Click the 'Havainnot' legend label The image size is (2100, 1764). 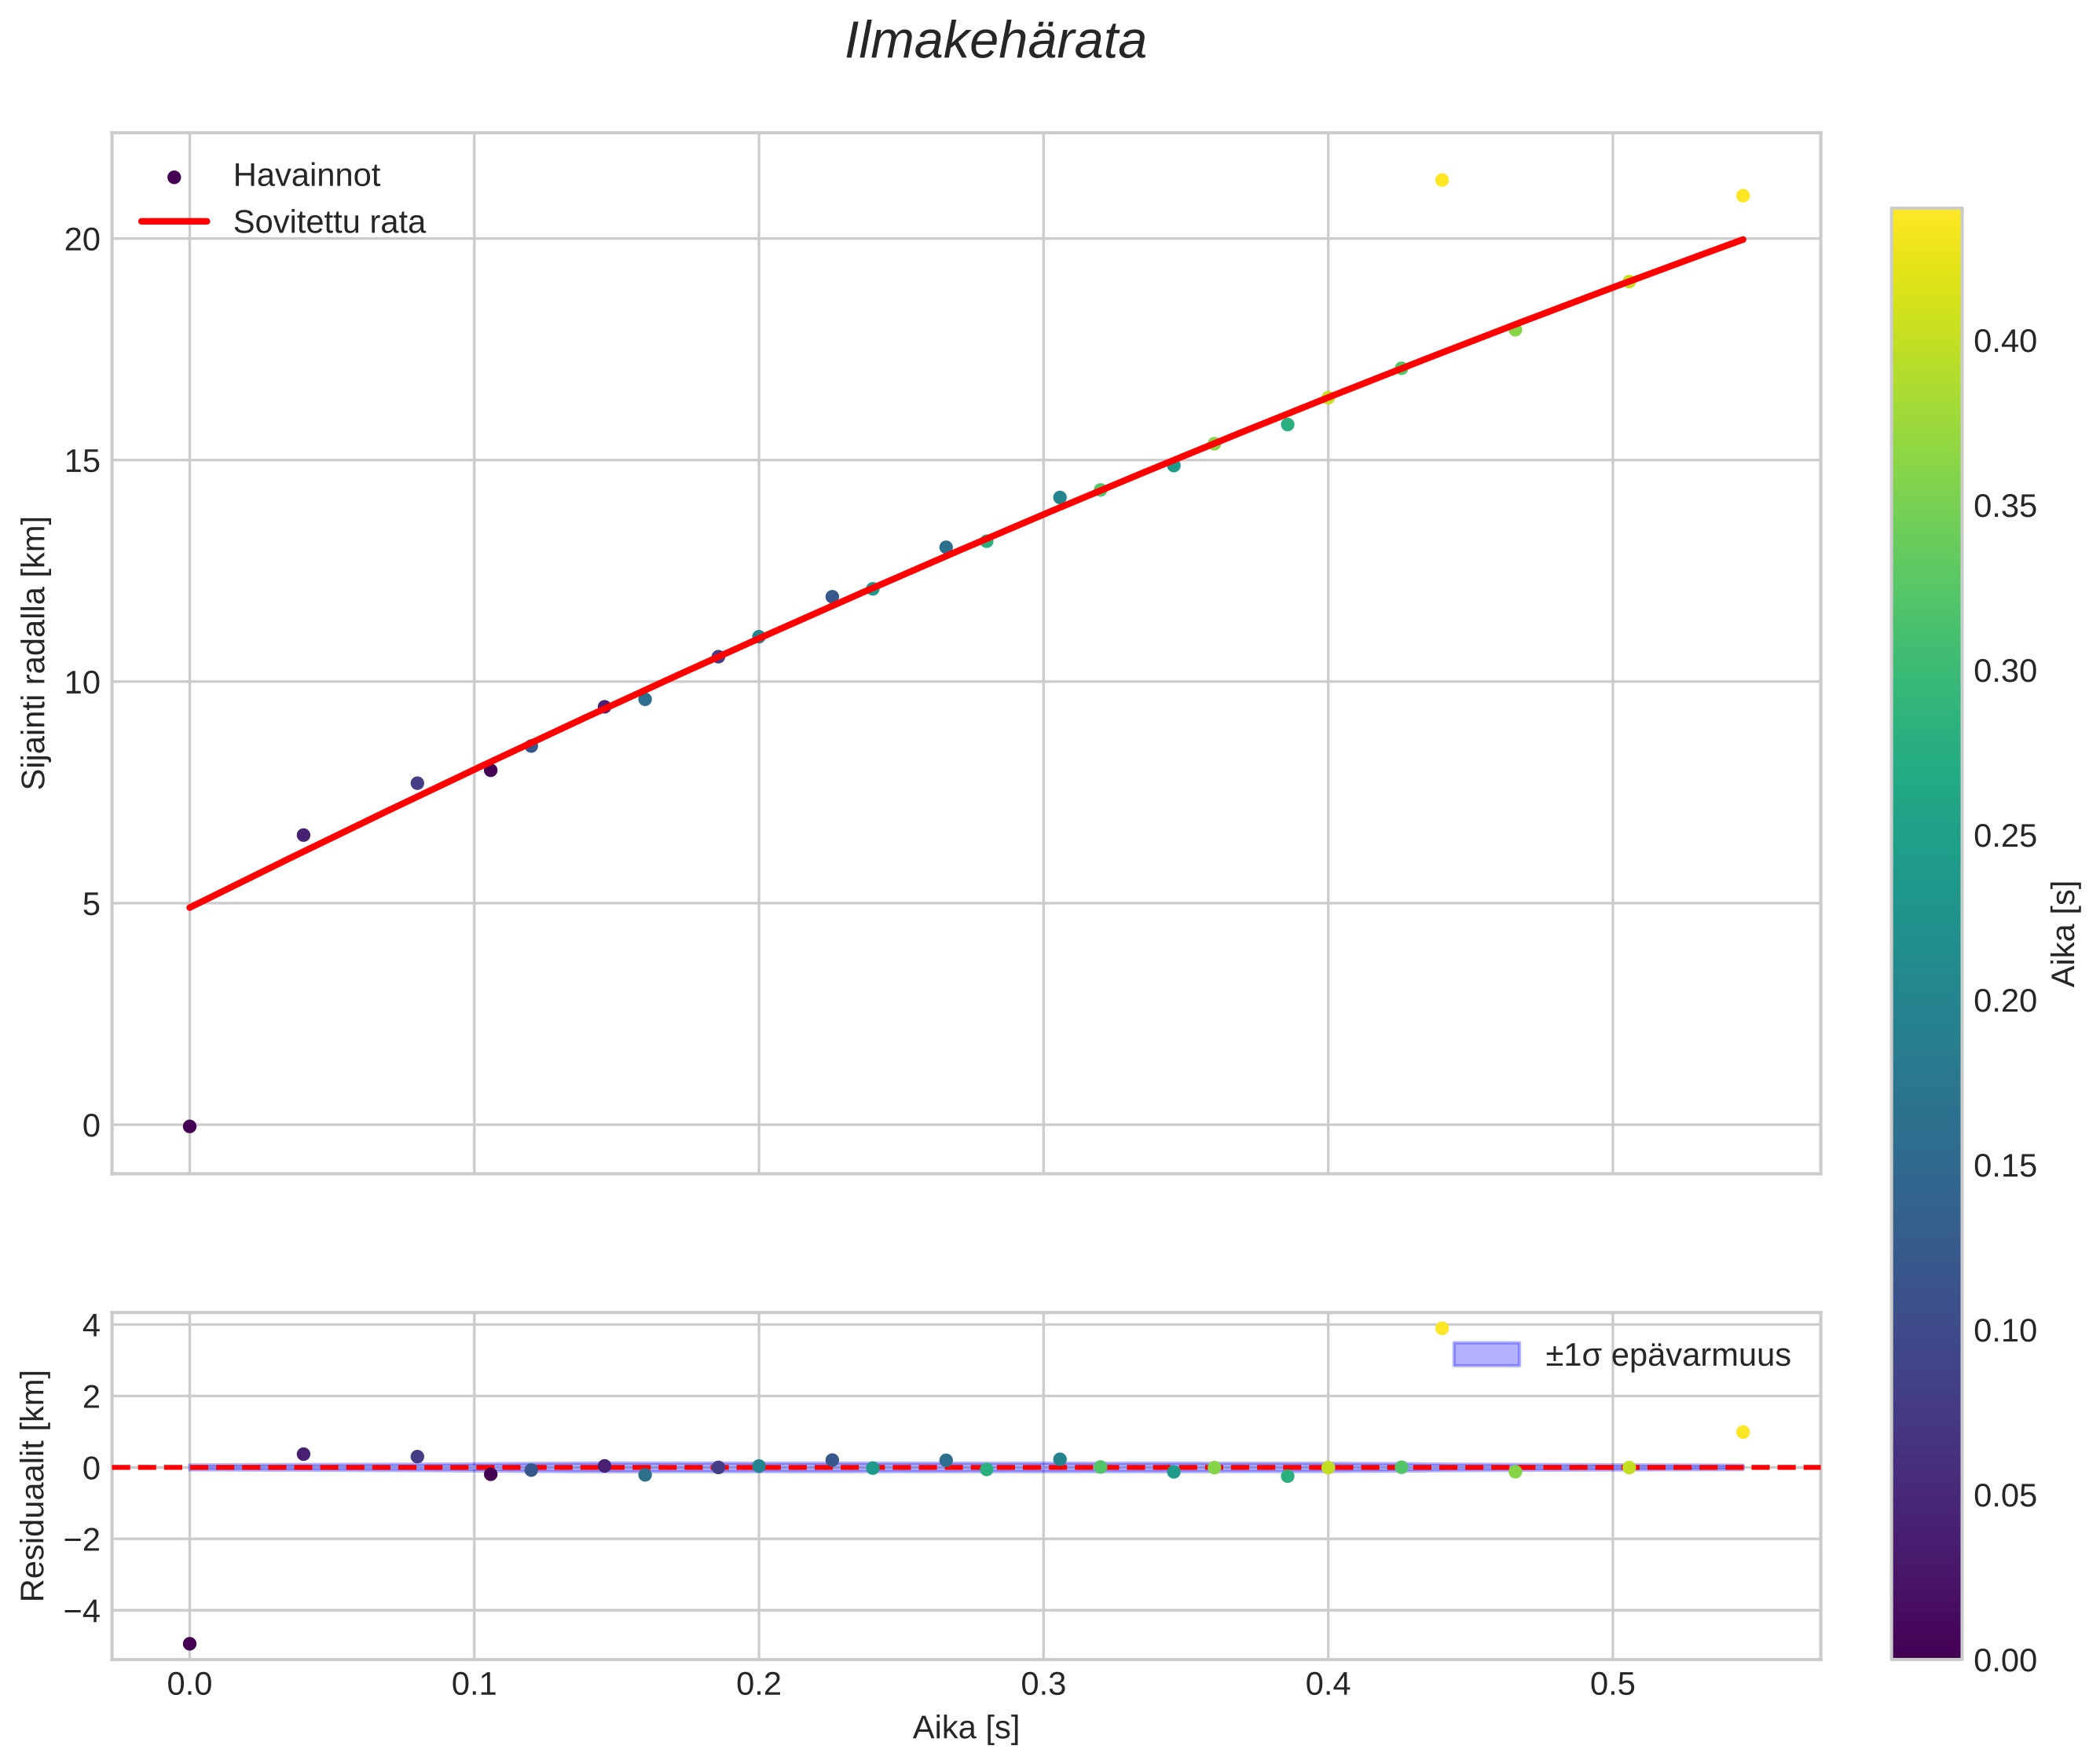pyautogui.click(x=306, y=175)
